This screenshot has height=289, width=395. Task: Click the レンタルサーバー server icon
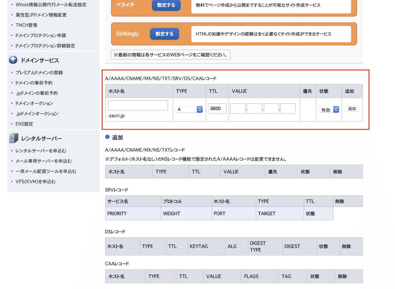pos(13,138)
